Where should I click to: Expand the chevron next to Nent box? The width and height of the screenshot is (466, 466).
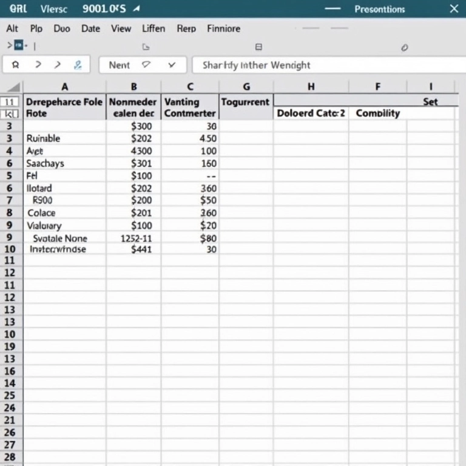[x=172, y=65]
